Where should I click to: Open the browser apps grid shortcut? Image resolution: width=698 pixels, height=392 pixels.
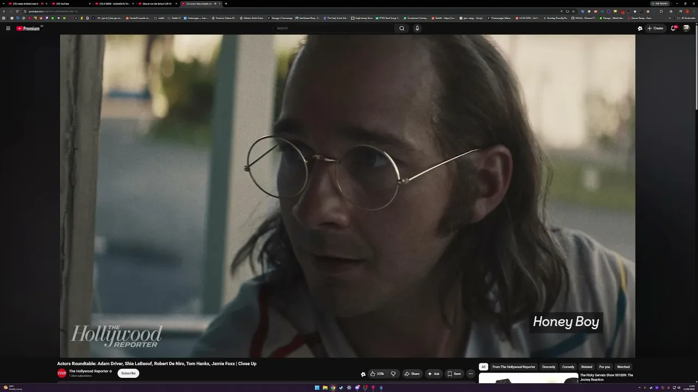tap(4, 18)
